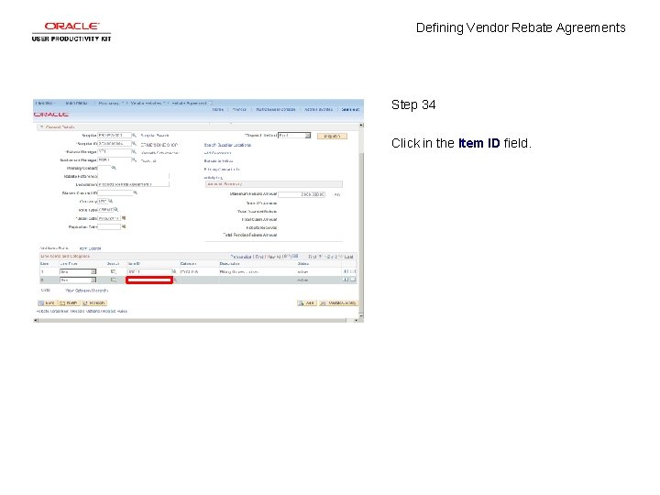This screenshot has width=660, height=495.
Task: Click the Settlement Manager lookup magnifier
Action: tap(134, 159)
